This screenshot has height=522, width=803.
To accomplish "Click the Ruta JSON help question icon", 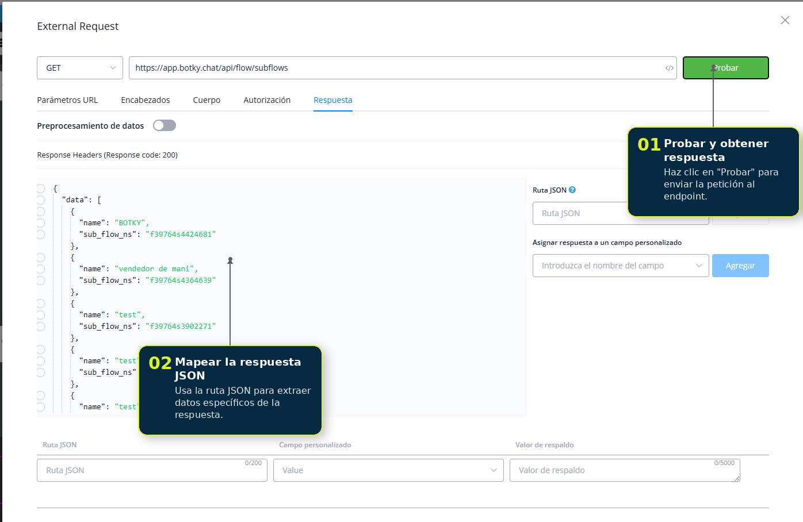I will coord(572,190).
